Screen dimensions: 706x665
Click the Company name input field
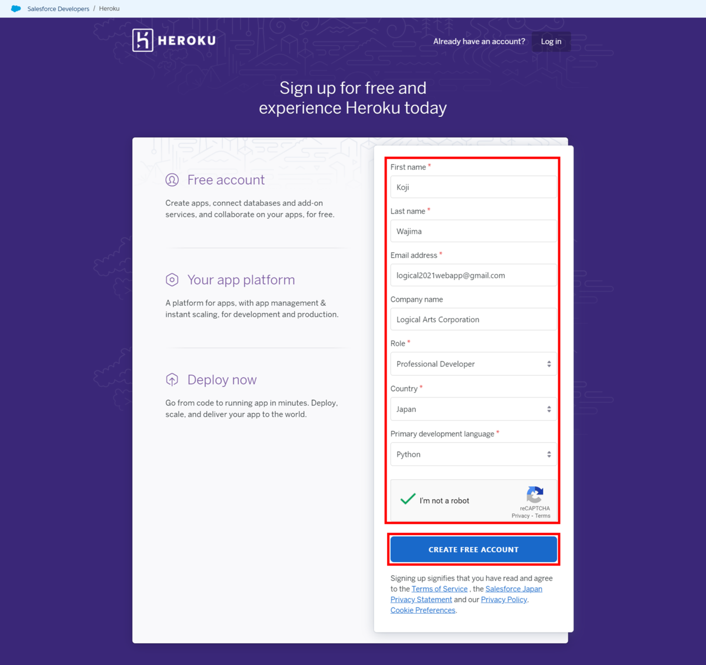tap(474, 319)
